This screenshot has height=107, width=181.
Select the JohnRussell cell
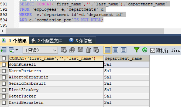point(56,65)
